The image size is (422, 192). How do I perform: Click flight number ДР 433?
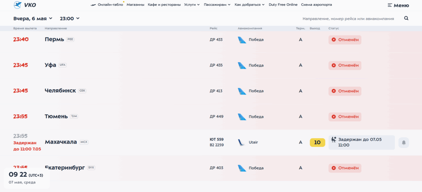pyautogui.click(x=216, y=40)
